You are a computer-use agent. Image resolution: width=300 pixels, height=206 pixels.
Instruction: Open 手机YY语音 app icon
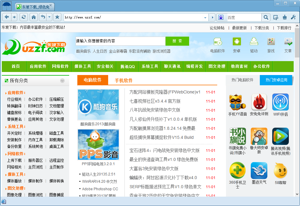click(x=237, y=102)
